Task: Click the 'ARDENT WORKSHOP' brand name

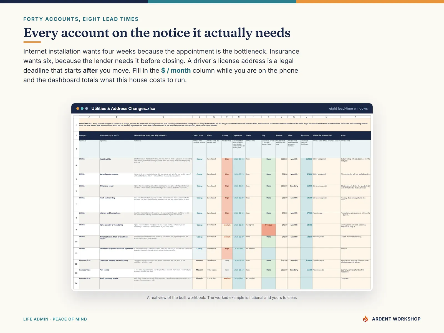Action: click(396, 319)
